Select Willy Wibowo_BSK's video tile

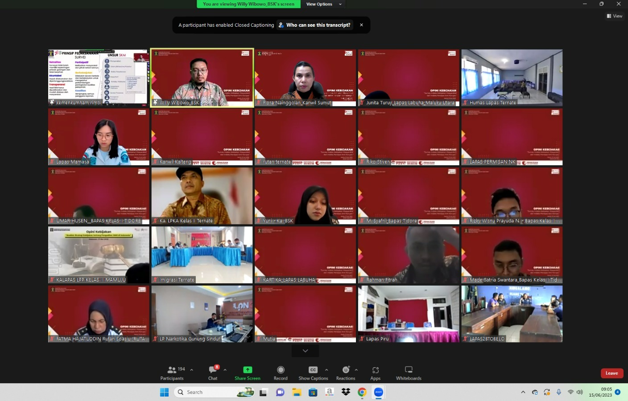click(x=202, y=78)
